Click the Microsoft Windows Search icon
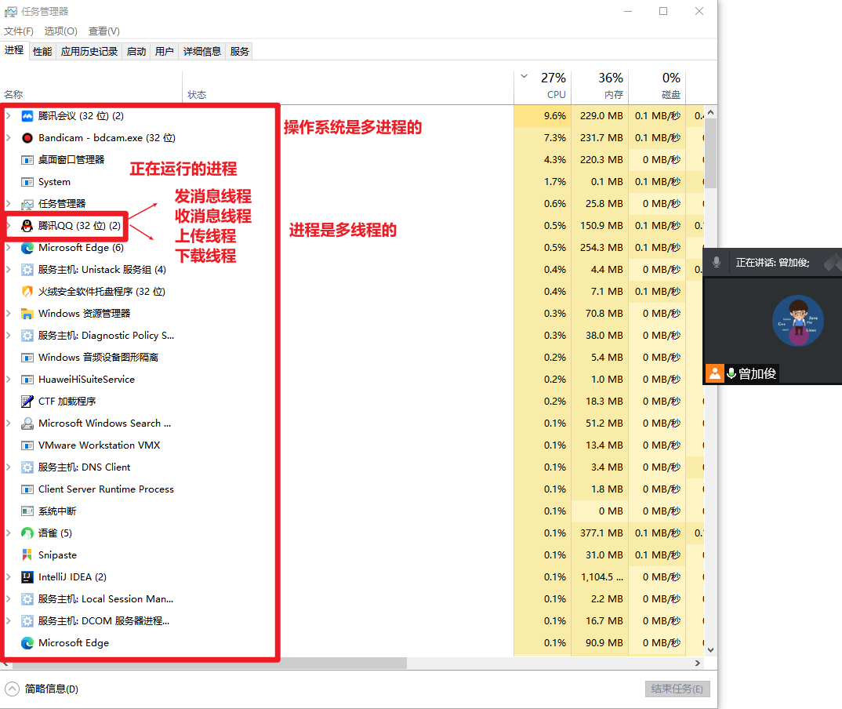Screen dimensions: 842x709 (x=27, y=424)
